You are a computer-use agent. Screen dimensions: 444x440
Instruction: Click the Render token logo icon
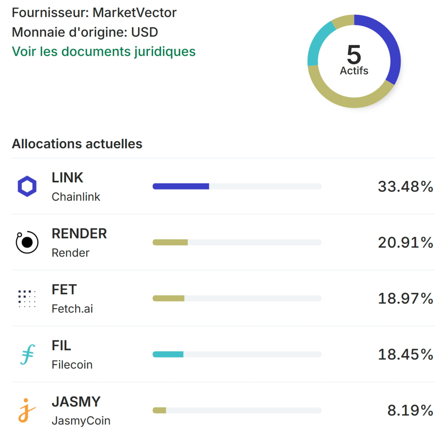point(27,243)
